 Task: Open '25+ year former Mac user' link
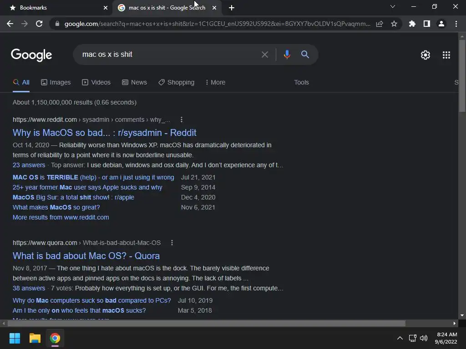pyautogui.click(x=87, y=187)
